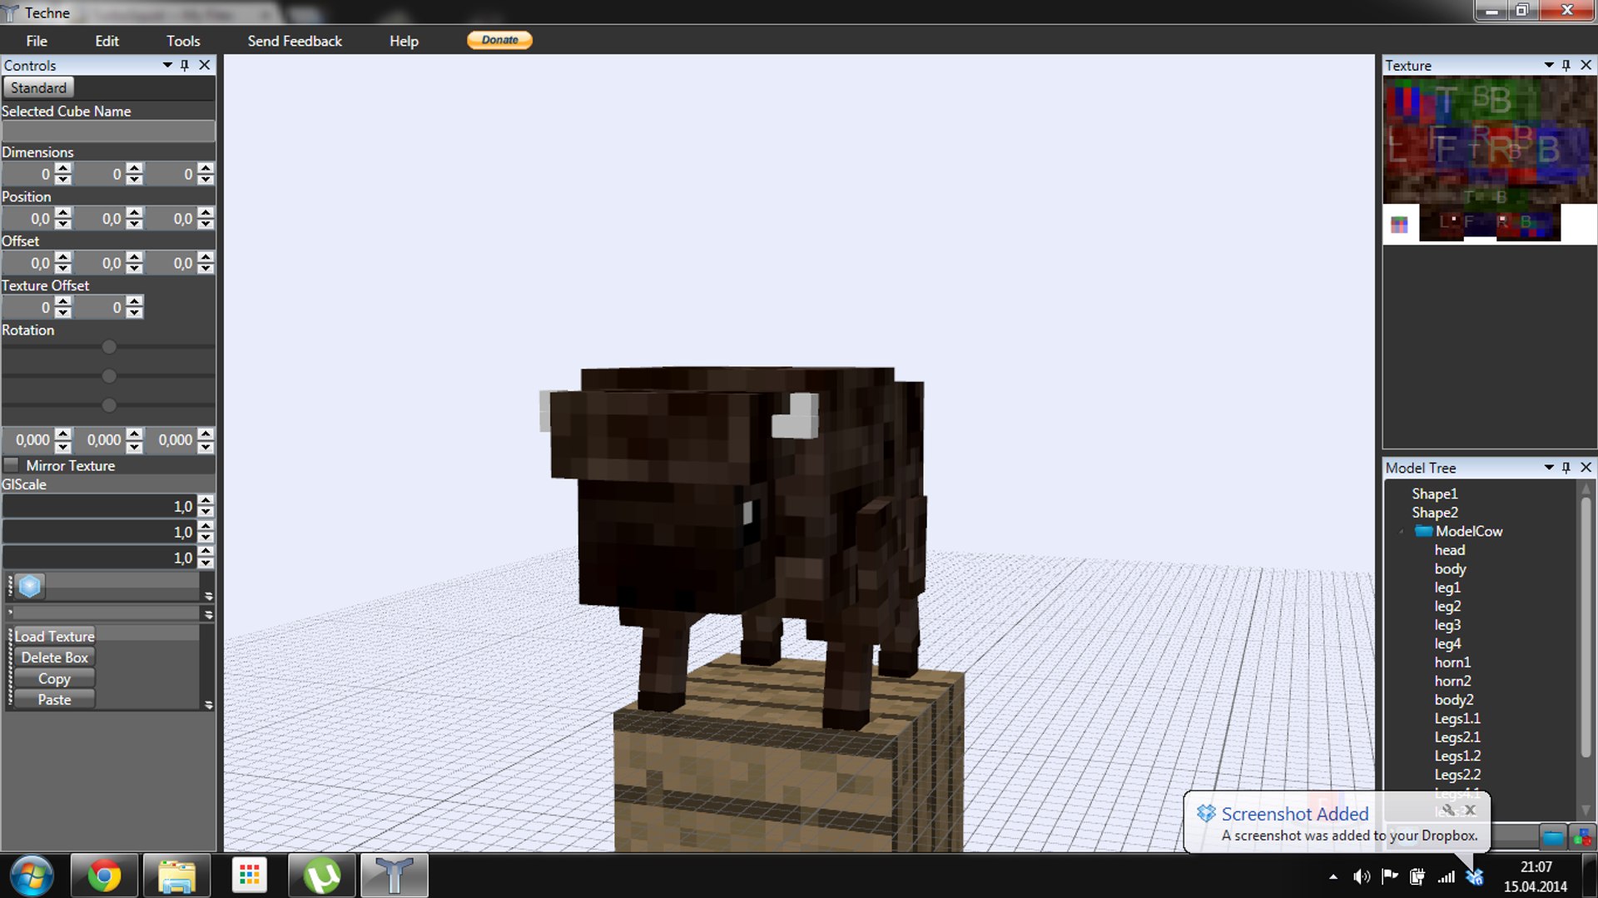Open the Model Tree panel options dropdown

point(1549,468)
